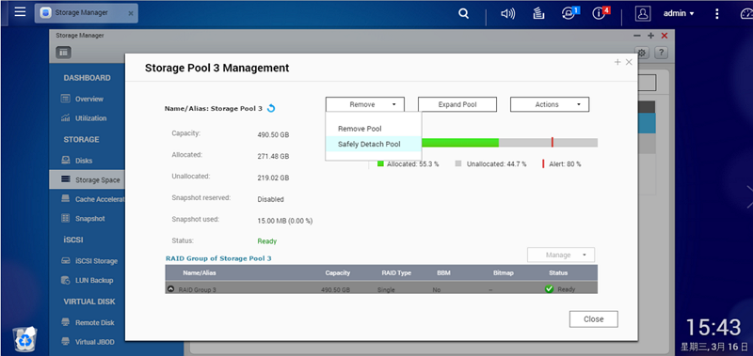Image resolution: width=753 pixels, height=356 pixels.
Task: Open event notifications icon with red badge
Action: click(x=601, y=13)
